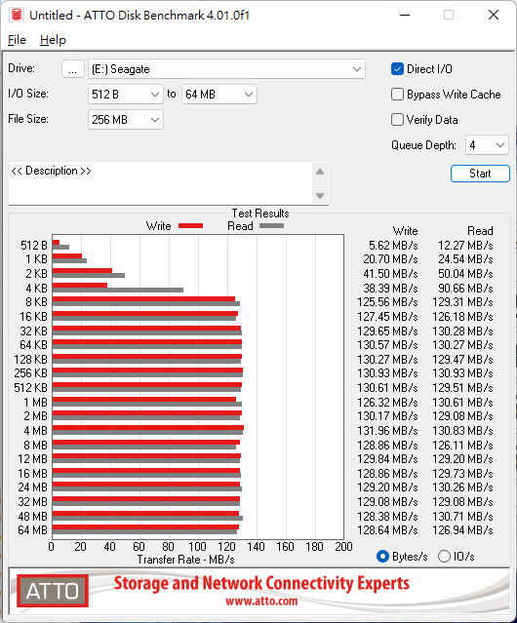This screenshot has height=623, width=517.
Task: Click the read value 130.93 MB/s
Action: coord(462,373)
